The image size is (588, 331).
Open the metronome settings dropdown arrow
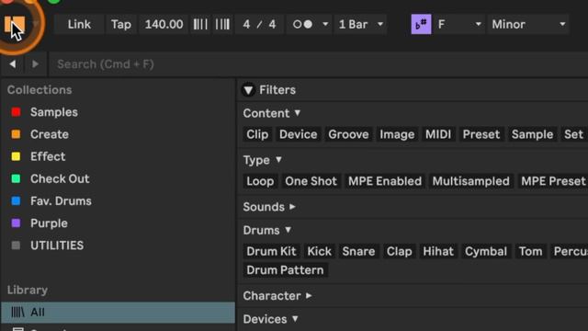[325, 25]
